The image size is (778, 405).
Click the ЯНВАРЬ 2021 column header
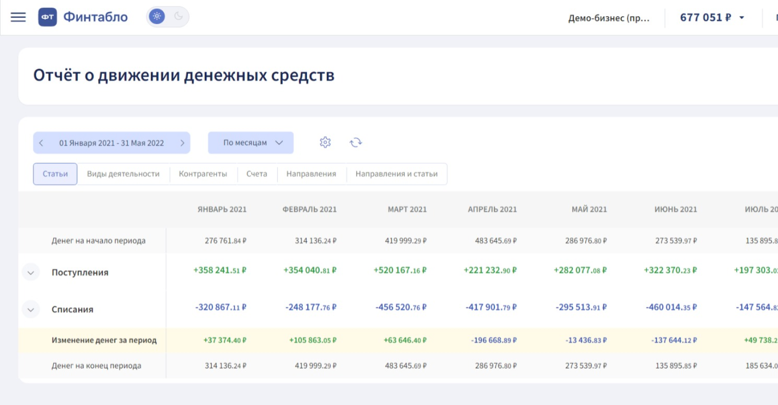[x=222, y=209]
